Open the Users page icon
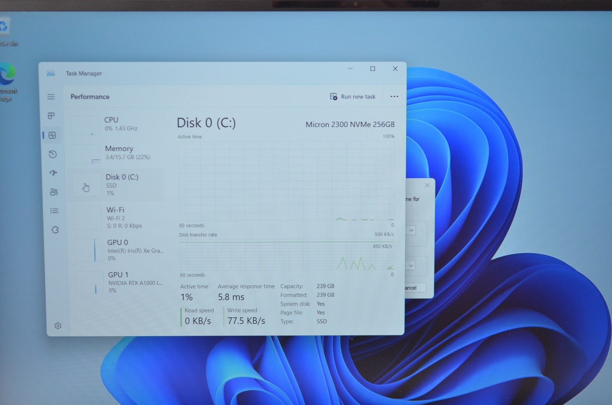This screenshot has height=405, width=612. 54,192
